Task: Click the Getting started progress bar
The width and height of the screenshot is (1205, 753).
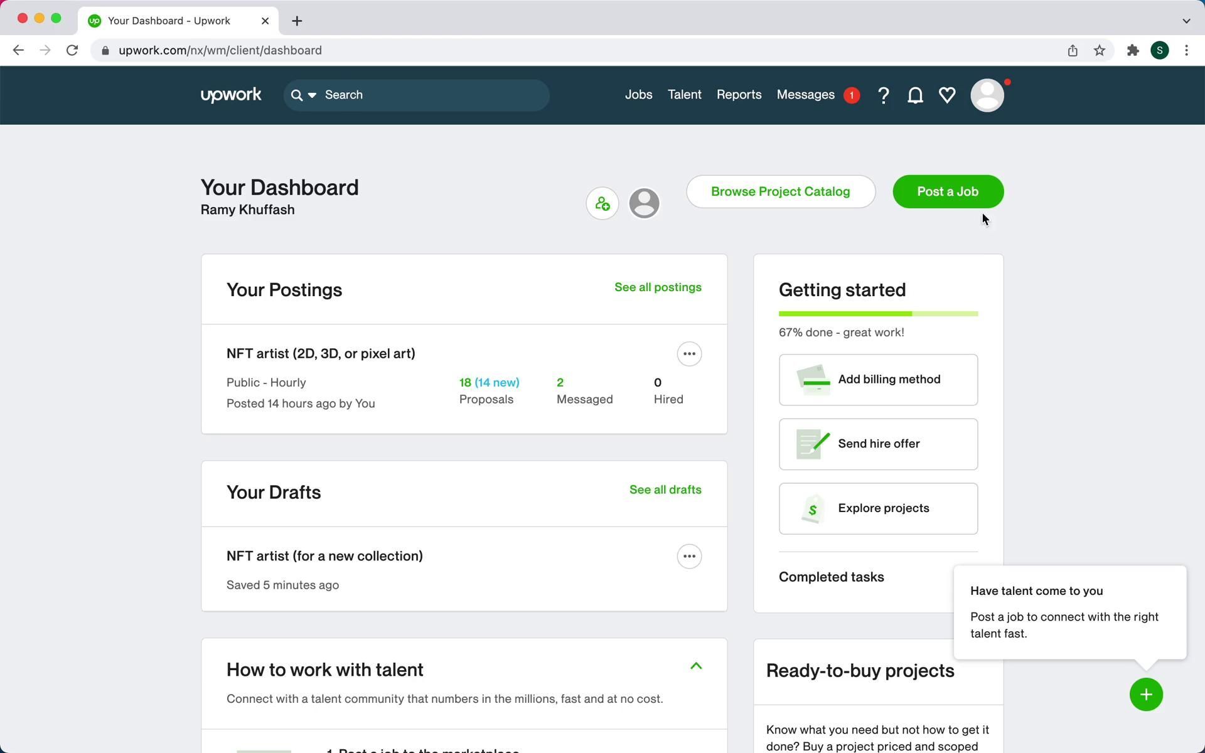Action: click(877, 314)
